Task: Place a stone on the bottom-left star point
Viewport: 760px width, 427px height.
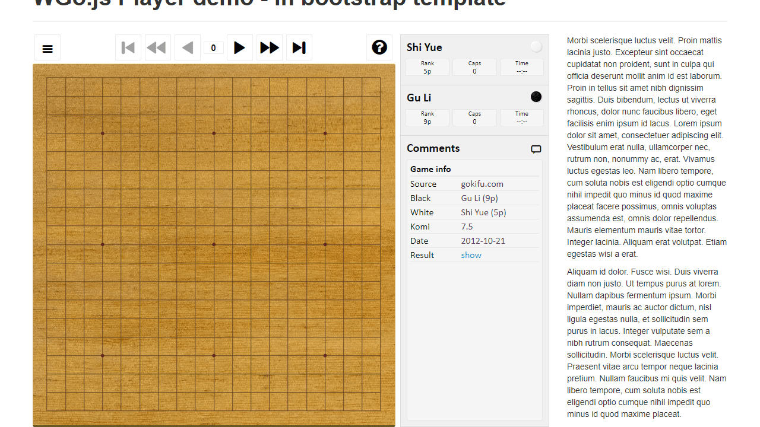Action: 103,355
